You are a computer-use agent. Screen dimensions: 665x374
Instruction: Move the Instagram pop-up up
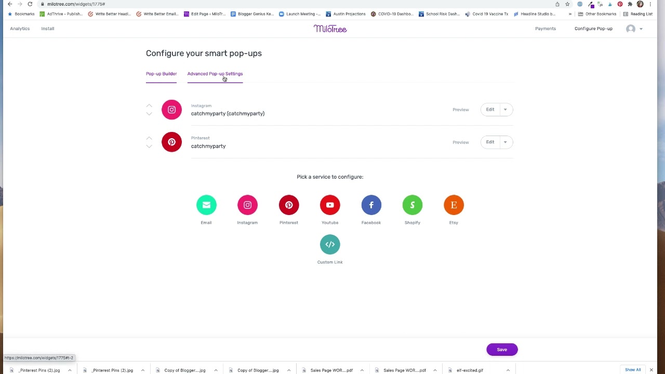point(149,106)
